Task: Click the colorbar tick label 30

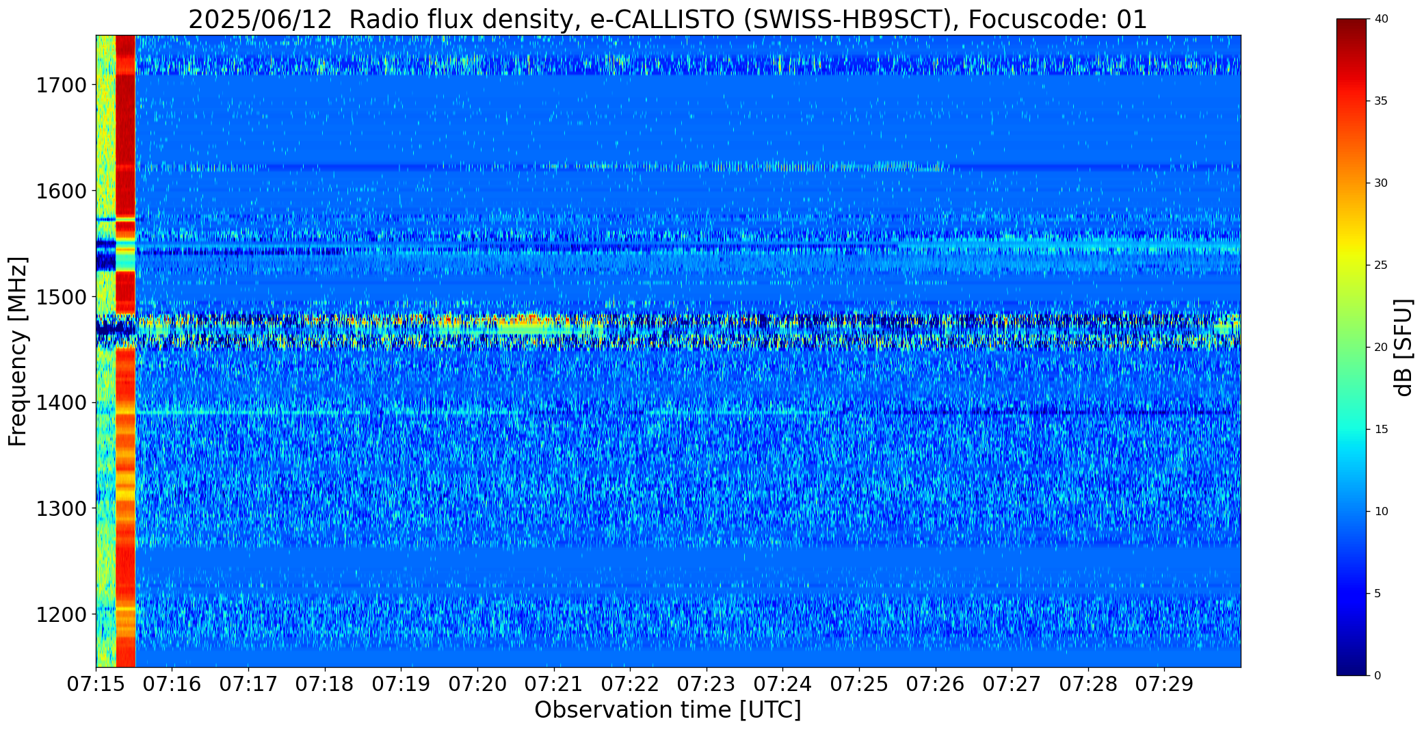Action: tap(1381, 183)
